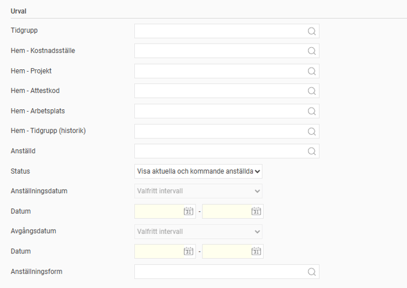Click search icon in Anställningsform field
This screenshot has height=288, width=407.
(x=312, y=272)
